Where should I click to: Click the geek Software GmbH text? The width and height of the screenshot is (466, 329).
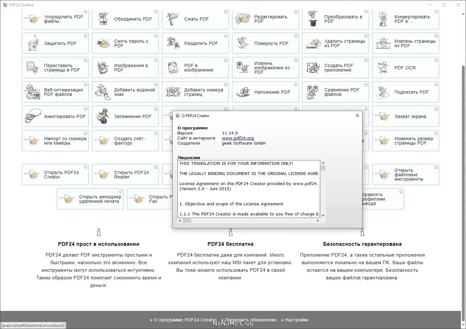[244, 143]
